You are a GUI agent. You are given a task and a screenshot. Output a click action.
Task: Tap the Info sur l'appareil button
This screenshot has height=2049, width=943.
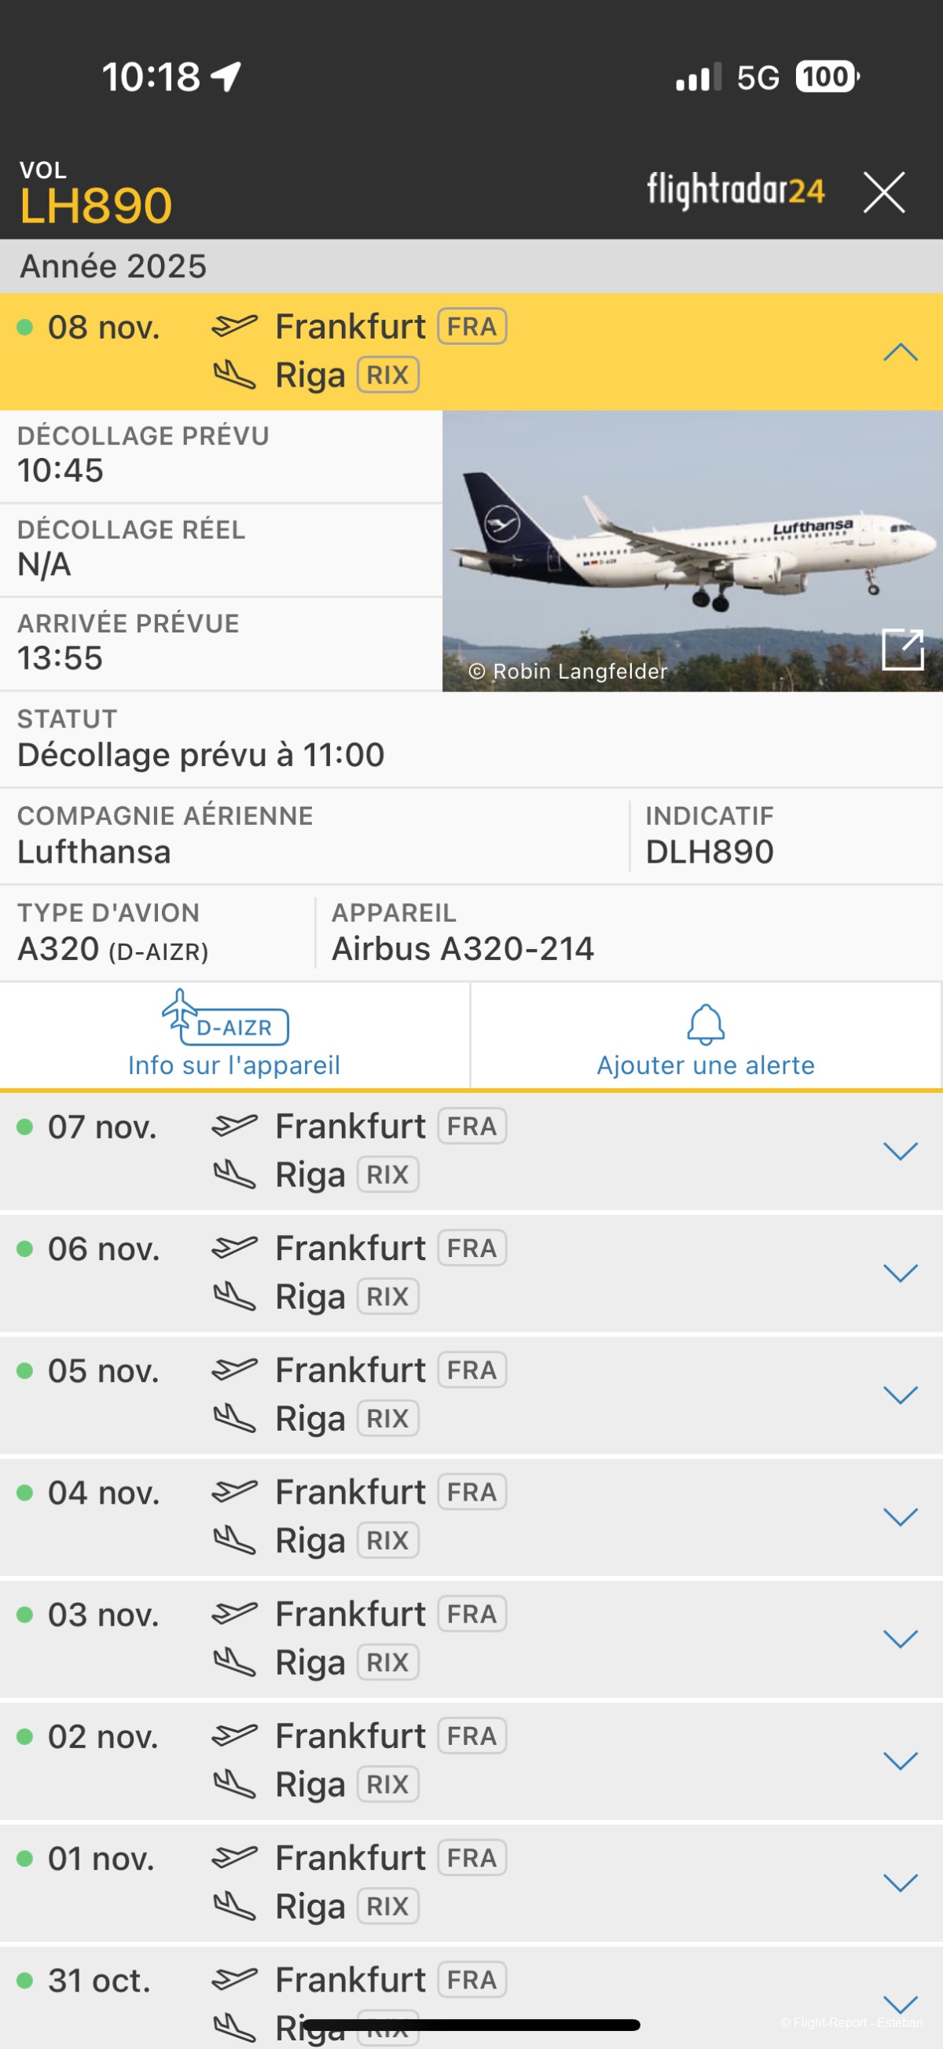(234, 1065)
